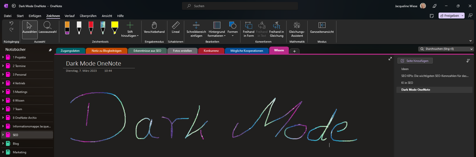Viewport: 476px width, 157px height.
Task: Add a new section with plus tab
Action: pyautogui.click(x=295, y=51)
